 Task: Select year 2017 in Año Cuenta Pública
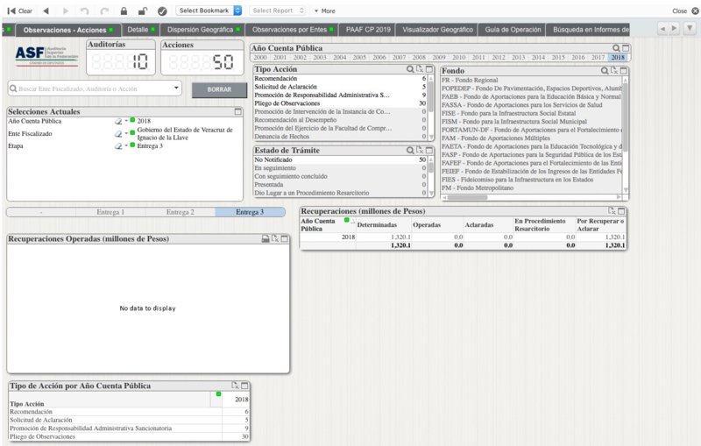pyautogui.click(x=598, y=57)
